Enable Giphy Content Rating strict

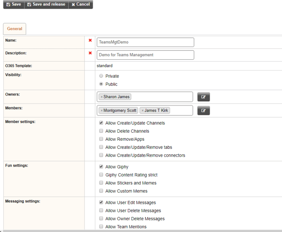pos(101,175)
